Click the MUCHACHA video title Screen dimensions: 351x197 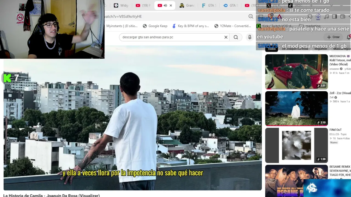340,60
